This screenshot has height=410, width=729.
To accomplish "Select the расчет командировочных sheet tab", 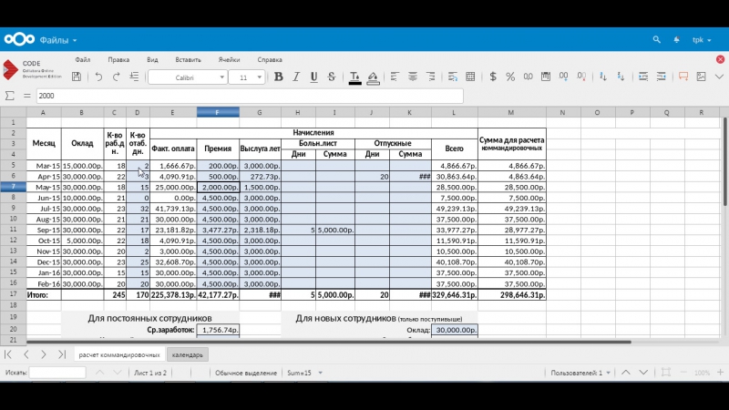I will pos(119,354).
